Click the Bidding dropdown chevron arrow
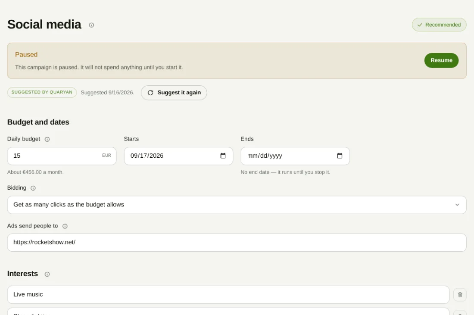 (457, 205)
